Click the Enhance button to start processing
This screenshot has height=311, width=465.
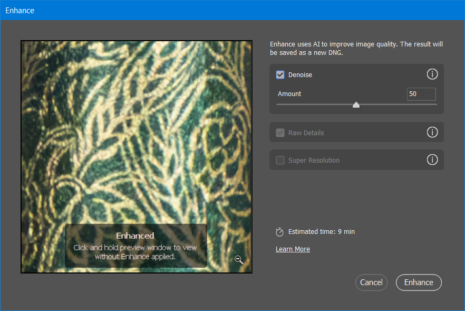coord(419,282)
